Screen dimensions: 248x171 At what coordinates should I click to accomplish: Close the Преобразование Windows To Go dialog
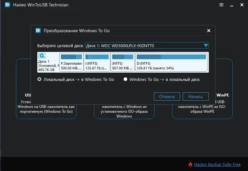tap(209, 31)
